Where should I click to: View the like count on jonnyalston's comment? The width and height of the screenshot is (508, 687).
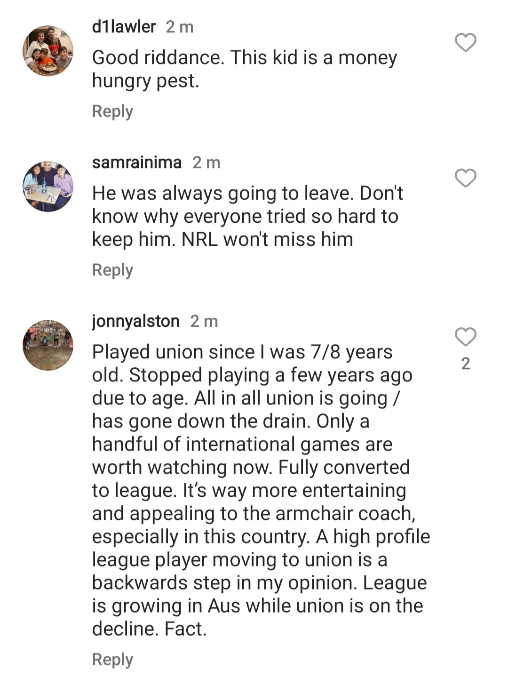466,364
